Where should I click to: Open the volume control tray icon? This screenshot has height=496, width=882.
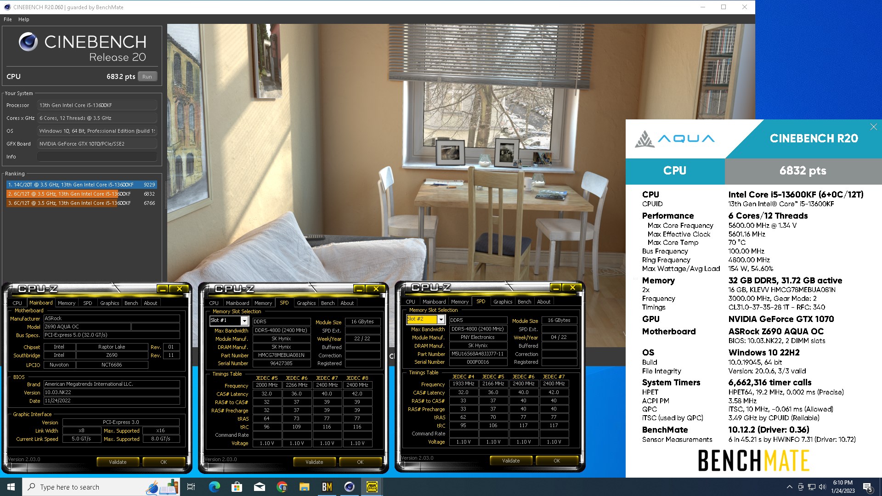[x=822, y=487]
